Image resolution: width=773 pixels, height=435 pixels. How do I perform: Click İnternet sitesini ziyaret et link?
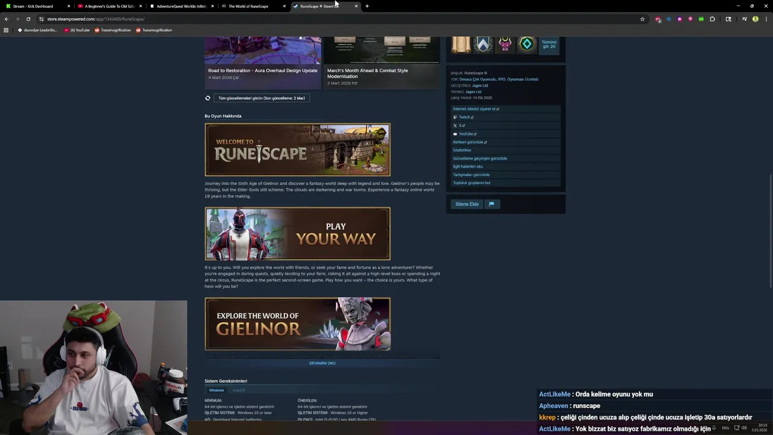[476, 109]
